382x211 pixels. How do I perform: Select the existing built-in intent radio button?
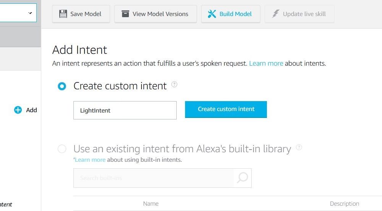click(62, 148)
